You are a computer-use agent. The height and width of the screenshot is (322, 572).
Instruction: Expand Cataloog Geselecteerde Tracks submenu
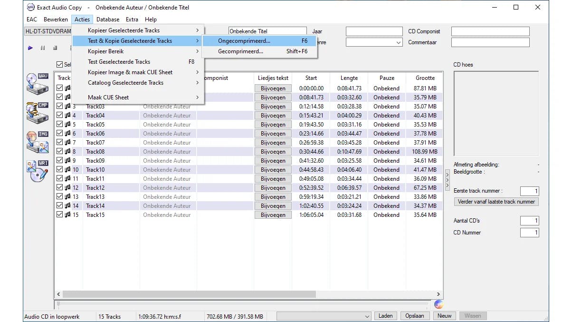[138, 83]
